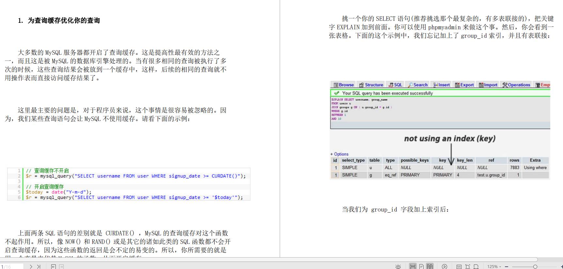Click the Browse tab in phpMyAdmin image

[344, 85]
